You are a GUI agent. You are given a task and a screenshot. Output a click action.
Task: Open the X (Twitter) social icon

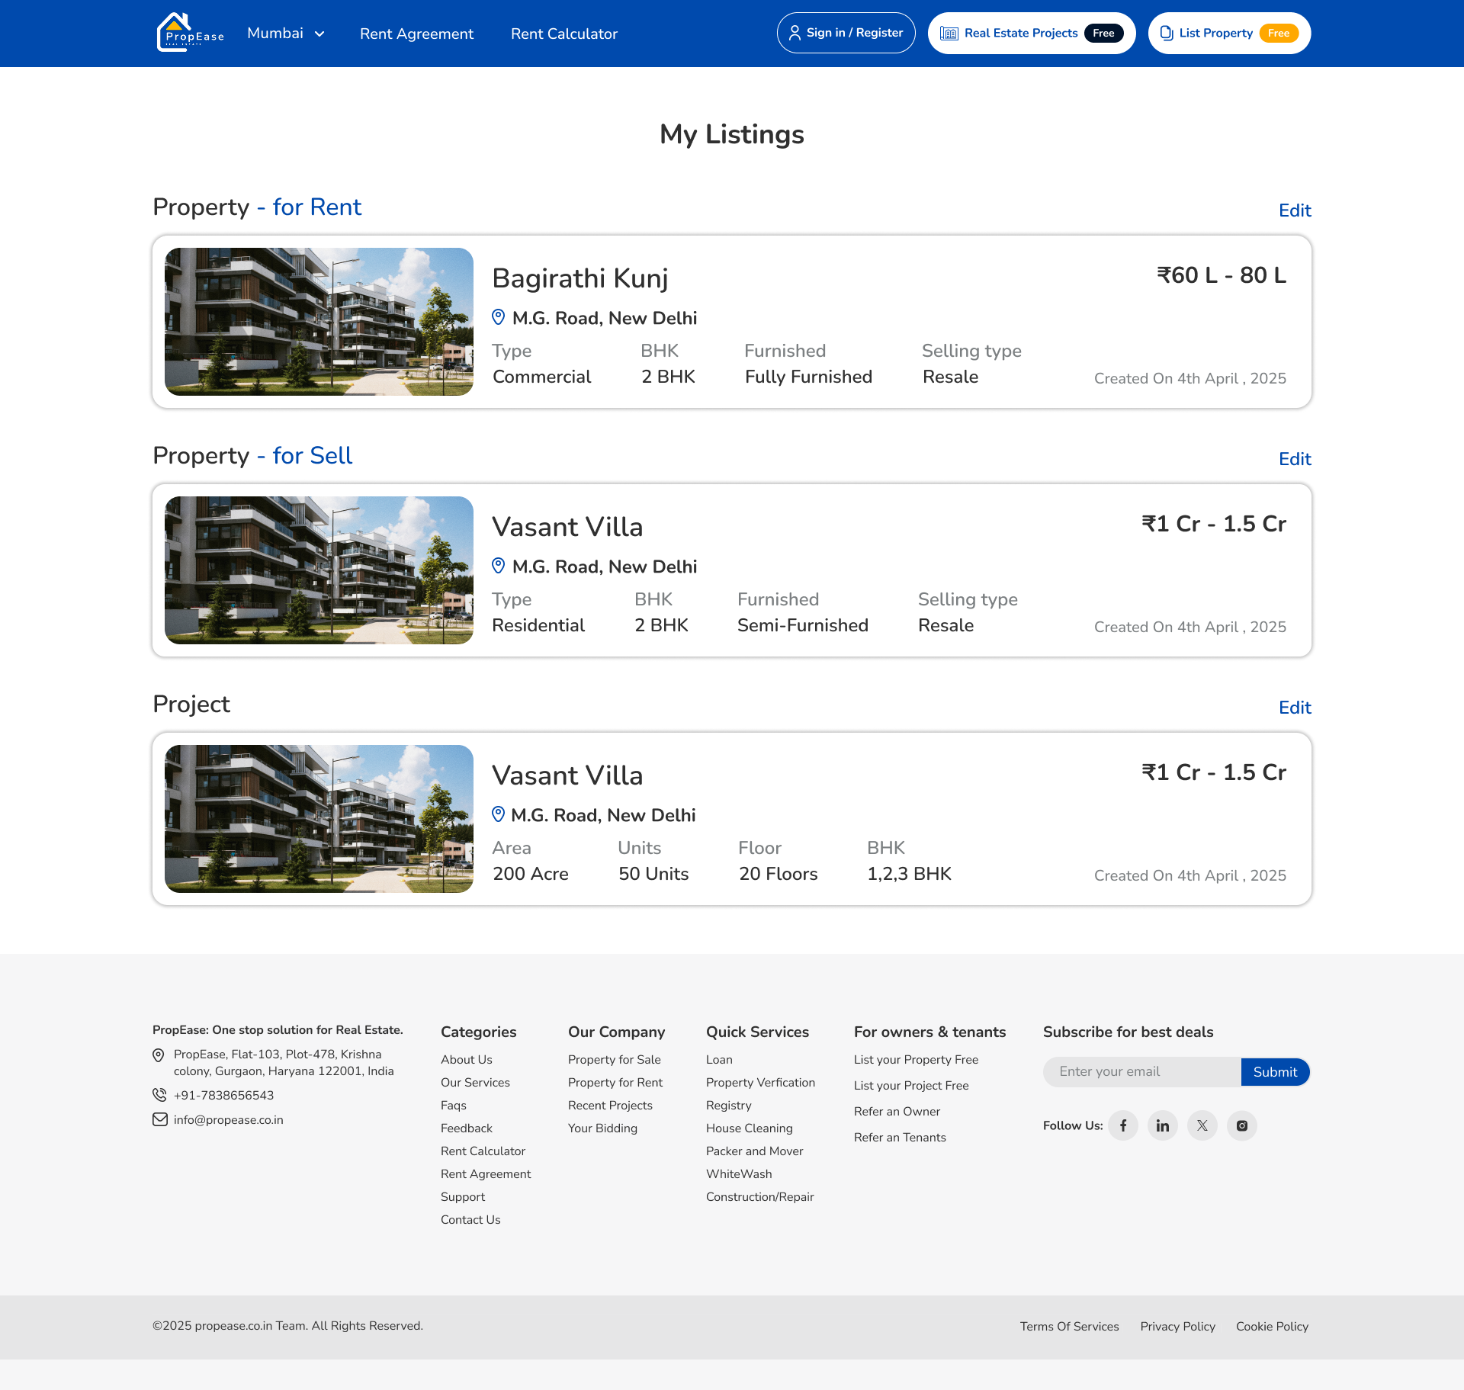point(1202,1125)
